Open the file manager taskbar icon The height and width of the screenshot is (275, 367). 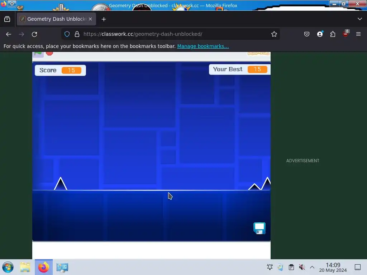(x=25, y=267)
